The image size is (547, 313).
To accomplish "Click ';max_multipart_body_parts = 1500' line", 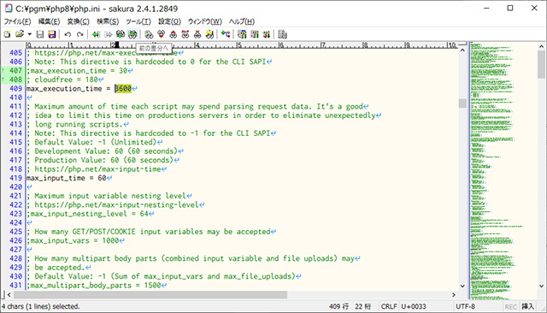I will pyautogui.click(x=94, y=286).
